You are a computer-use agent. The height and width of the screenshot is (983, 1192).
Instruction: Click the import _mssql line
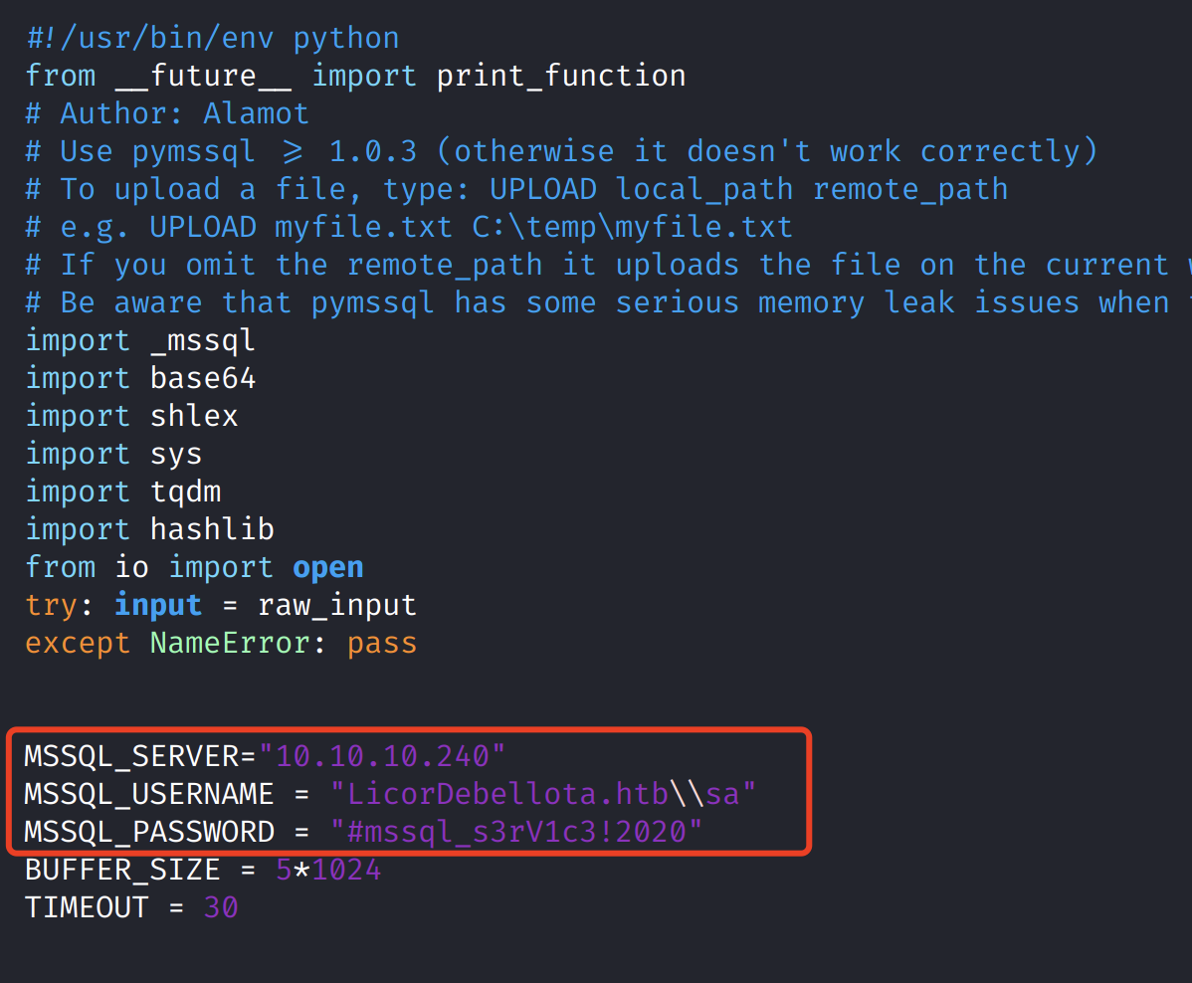(x=140, y=340)
